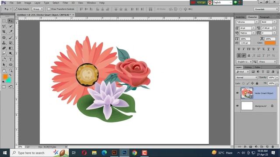This screenshot has height=157, width=280.
Task: Toggle Strikethrough in Character panel
Action: click(x=273, y=49)
